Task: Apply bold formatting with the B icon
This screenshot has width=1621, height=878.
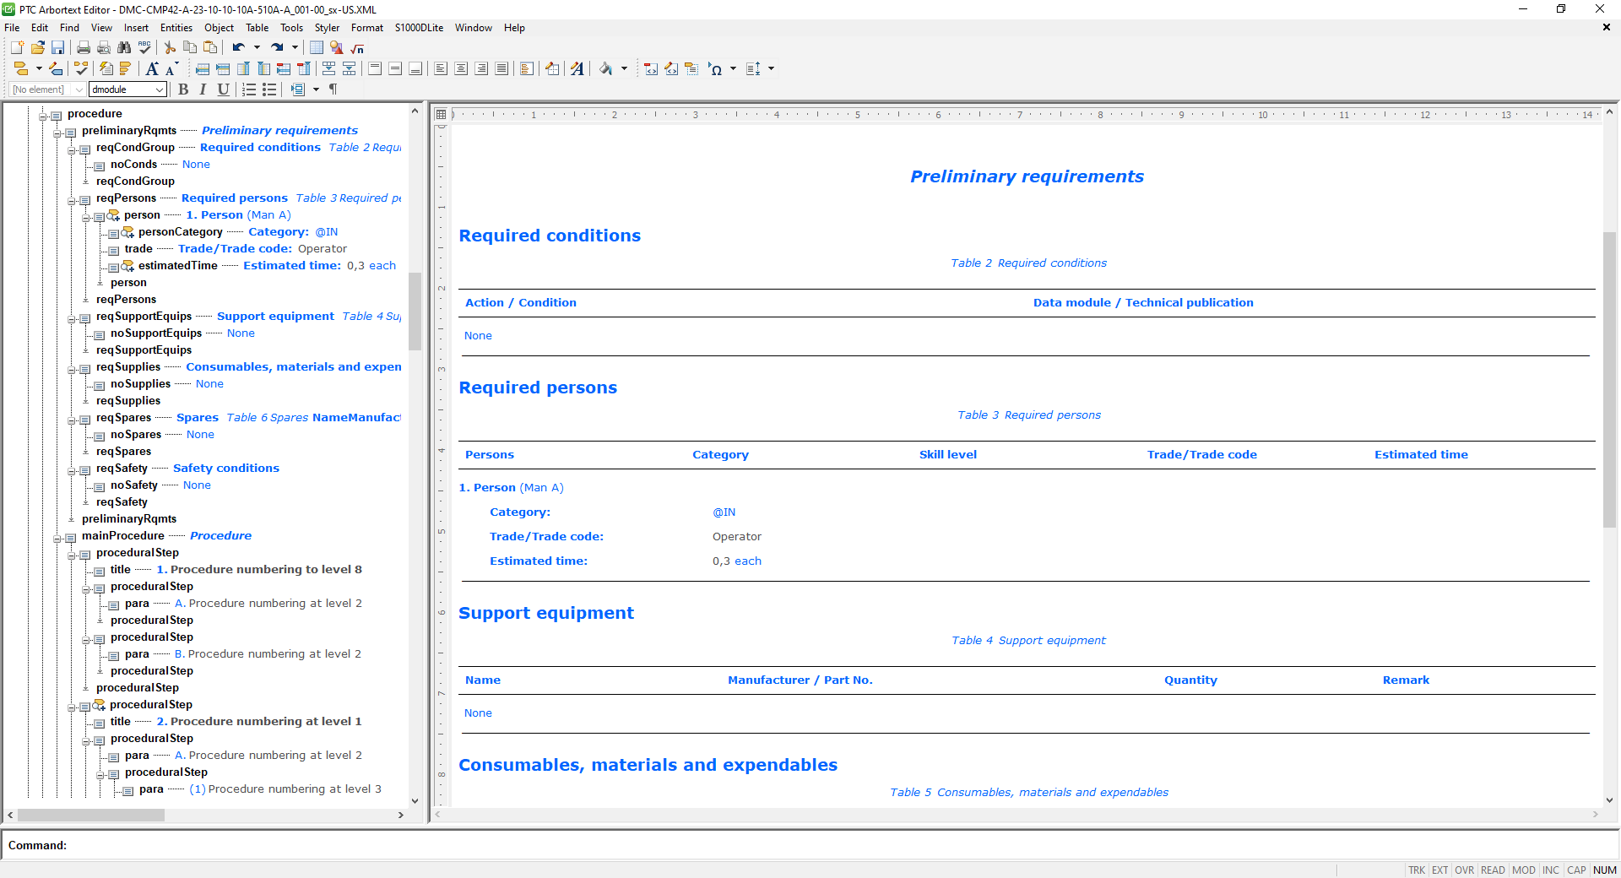Action: pos(183,89)
